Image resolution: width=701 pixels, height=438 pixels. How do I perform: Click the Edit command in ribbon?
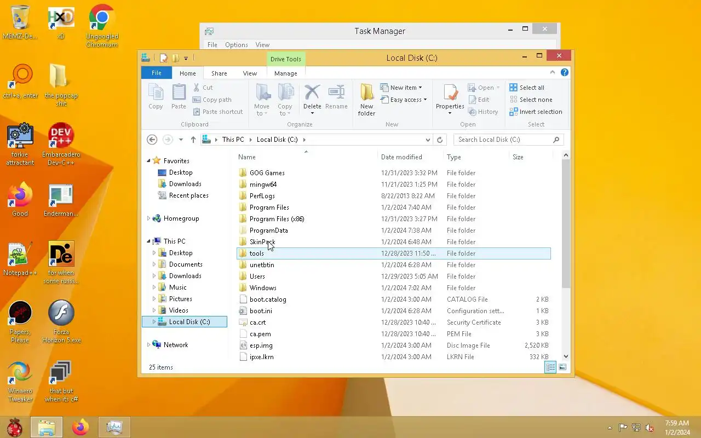[x=479, y=100]
